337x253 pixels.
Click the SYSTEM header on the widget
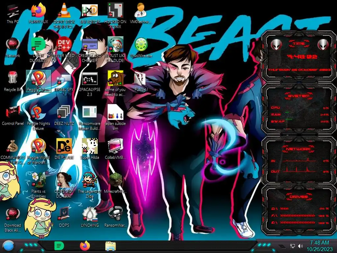pos(299,96)
